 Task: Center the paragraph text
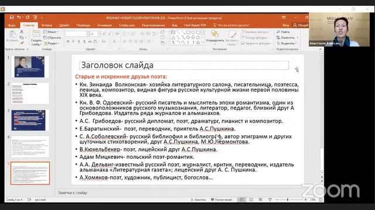point(131,41)
